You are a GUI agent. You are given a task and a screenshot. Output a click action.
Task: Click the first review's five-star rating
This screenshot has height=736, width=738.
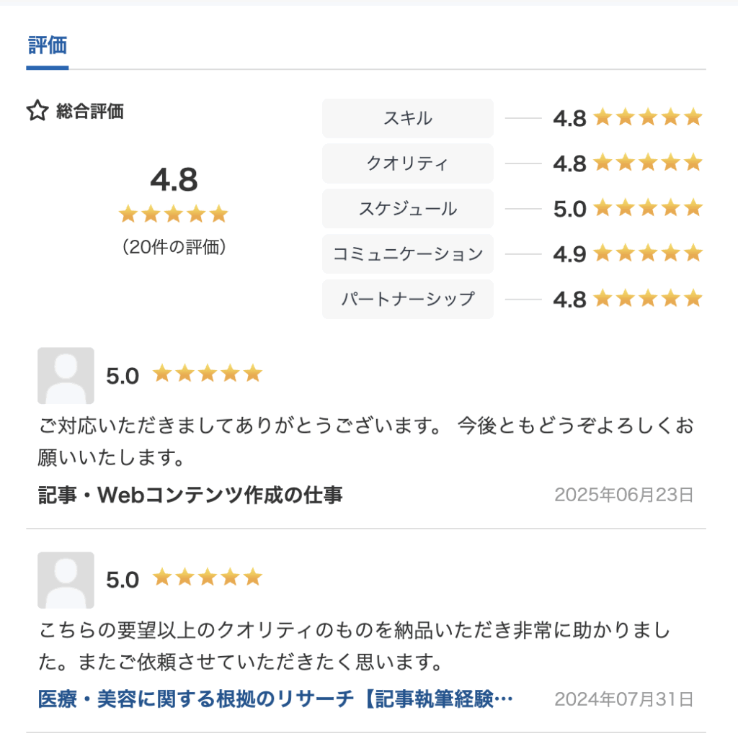207,374
